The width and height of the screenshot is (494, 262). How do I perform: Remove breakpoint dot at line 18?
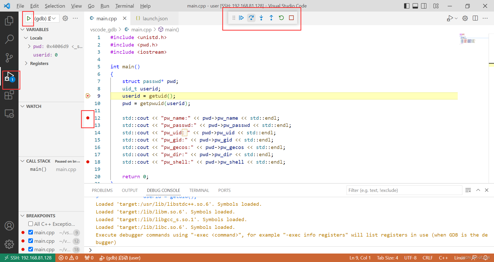[88, 162]
